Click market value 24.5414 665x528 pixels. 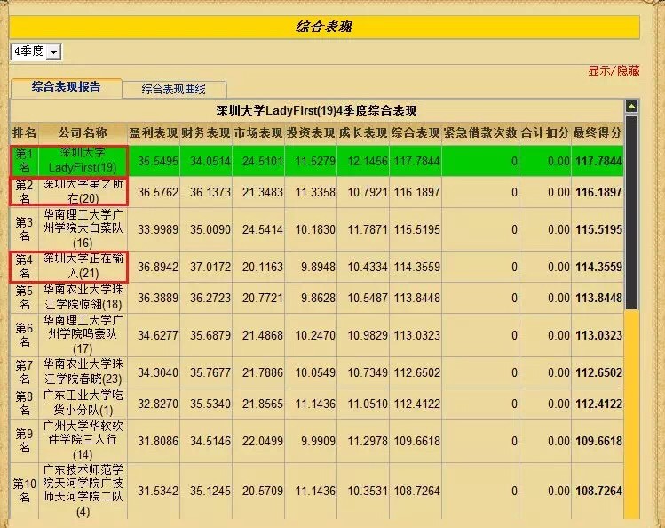click(263, 229)
